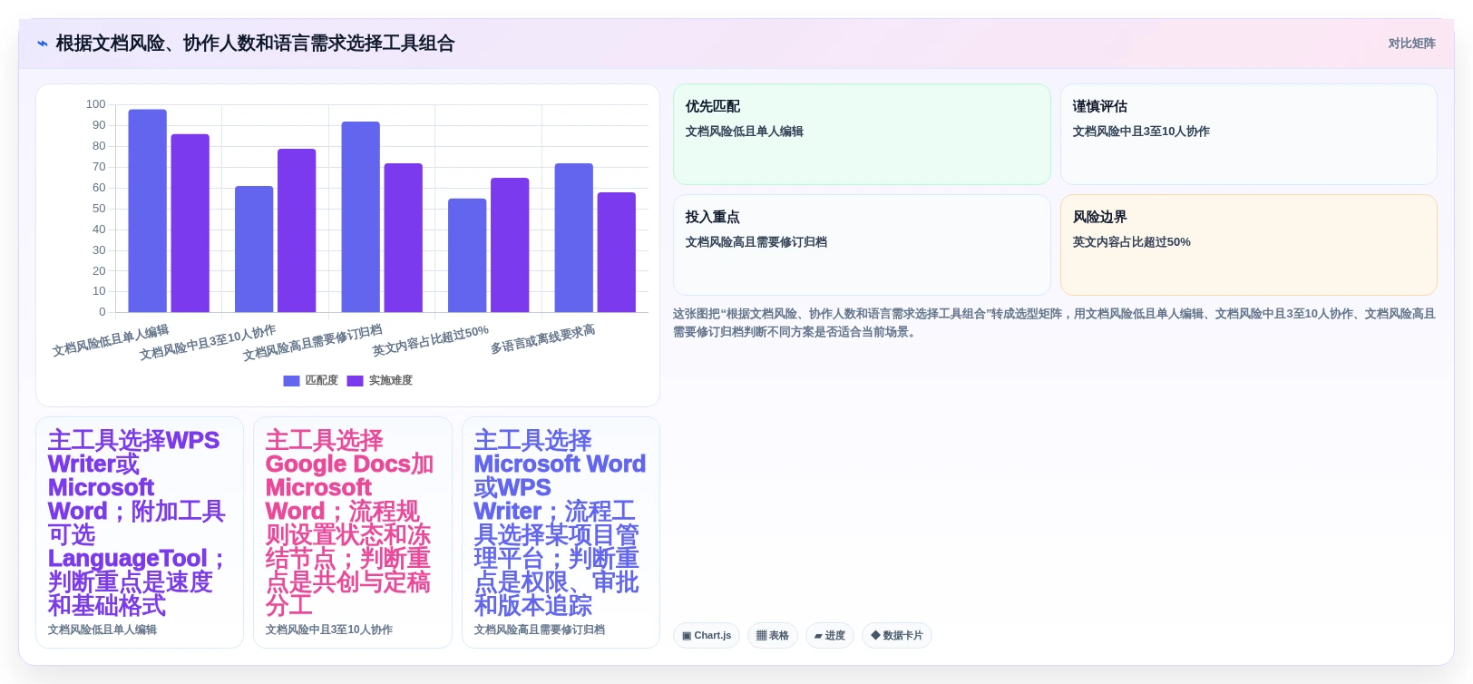Image resolution: width=1473 pixels, height=684 pixels.
Task: Toggle the 匹配度 legend swatch
Action: pyautogui.click(x=291, y=381)
